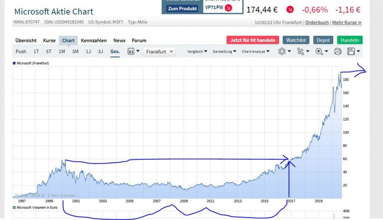This screenshot has height=220, width=383.
Task: Open the calendar date picker icon
Action: coord(131,51)
